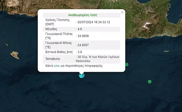This screenshot has width=182, height=112.
Task: Click the 'Τοποθεσία' row label
Action: [53, 59]
